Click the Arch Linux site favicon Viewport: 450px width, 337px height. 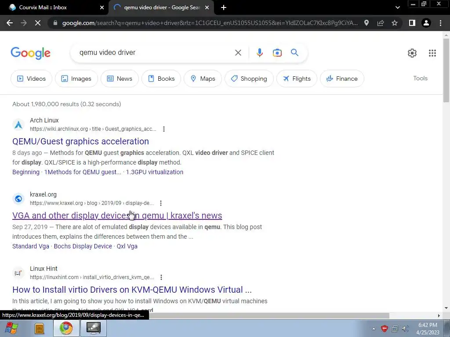pyautogui.click(x=18, y=125)
